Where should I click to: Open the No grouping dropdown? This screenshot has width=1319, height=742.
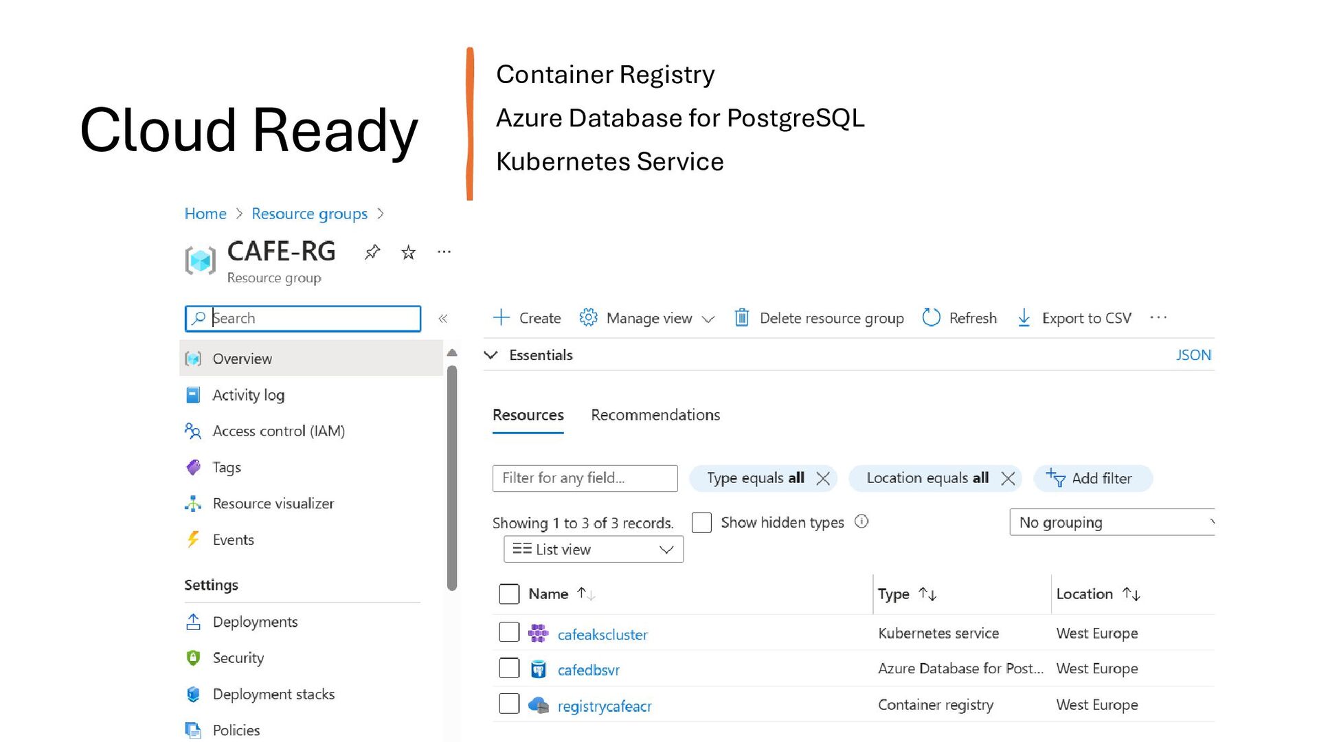[x=1112, y=522]
